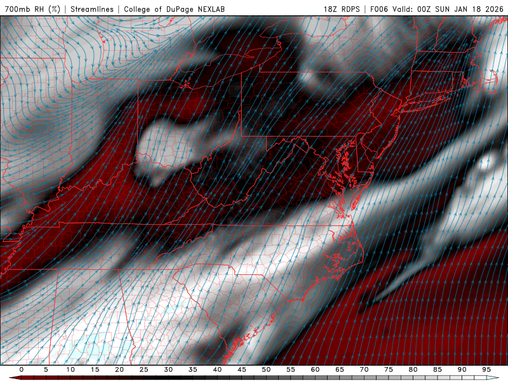Click the "30" colorbar label
This screenshot has width=508, height=381.
pyautogui.click(x=168, y=370)
